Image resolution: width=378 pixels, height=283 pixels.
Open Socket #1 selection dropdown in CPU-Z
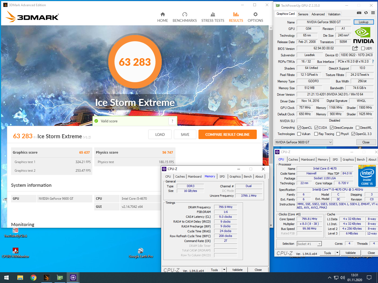[x=309, y=244]
